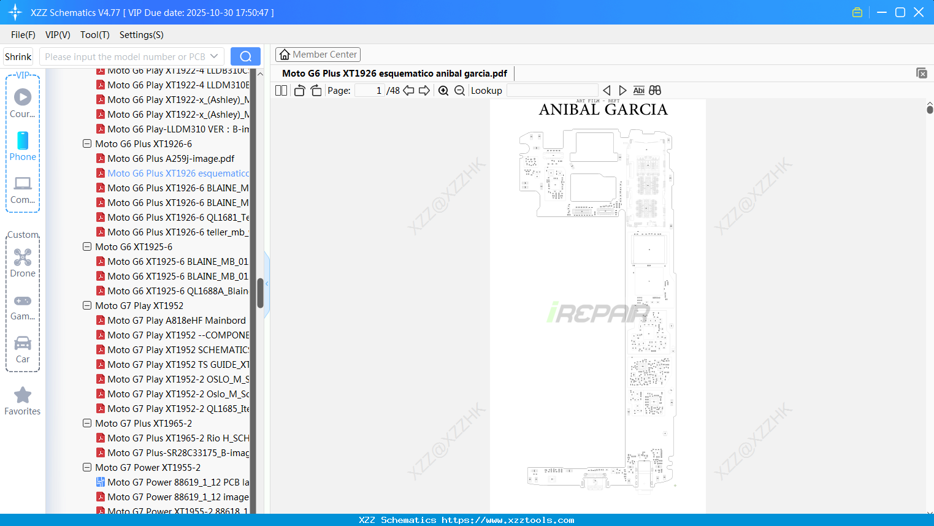Click the Car category icon

23,343
